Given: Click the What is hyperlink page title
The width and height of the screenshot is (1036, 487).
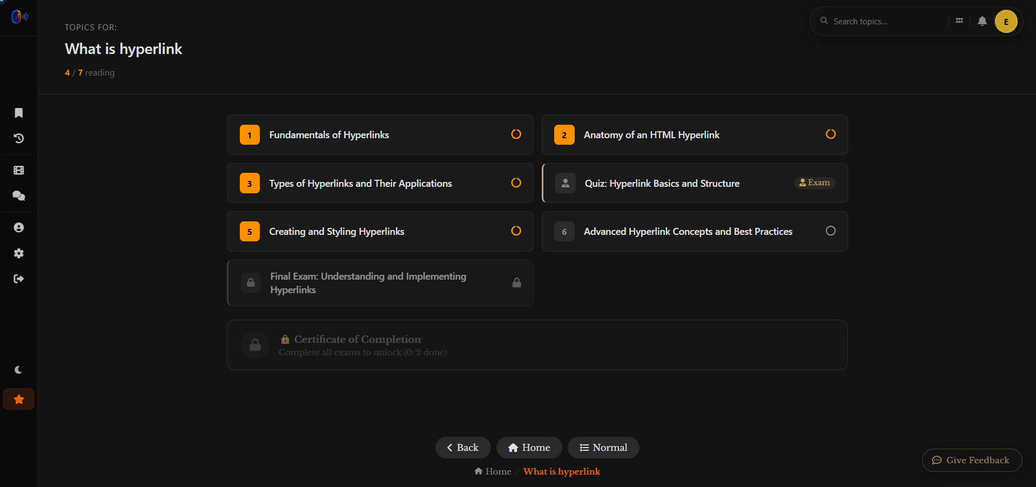Looking at the screenshot, I should click(x=124, y=49).
